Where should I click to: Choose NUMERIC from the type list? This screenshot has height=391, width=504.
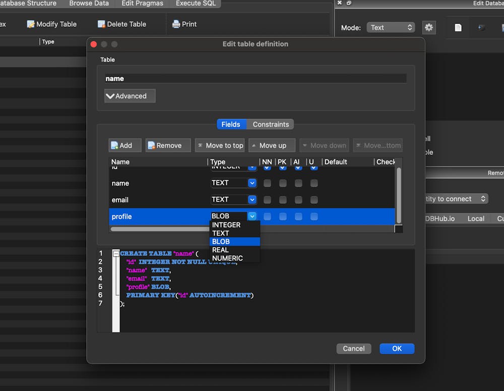[227, 258]
